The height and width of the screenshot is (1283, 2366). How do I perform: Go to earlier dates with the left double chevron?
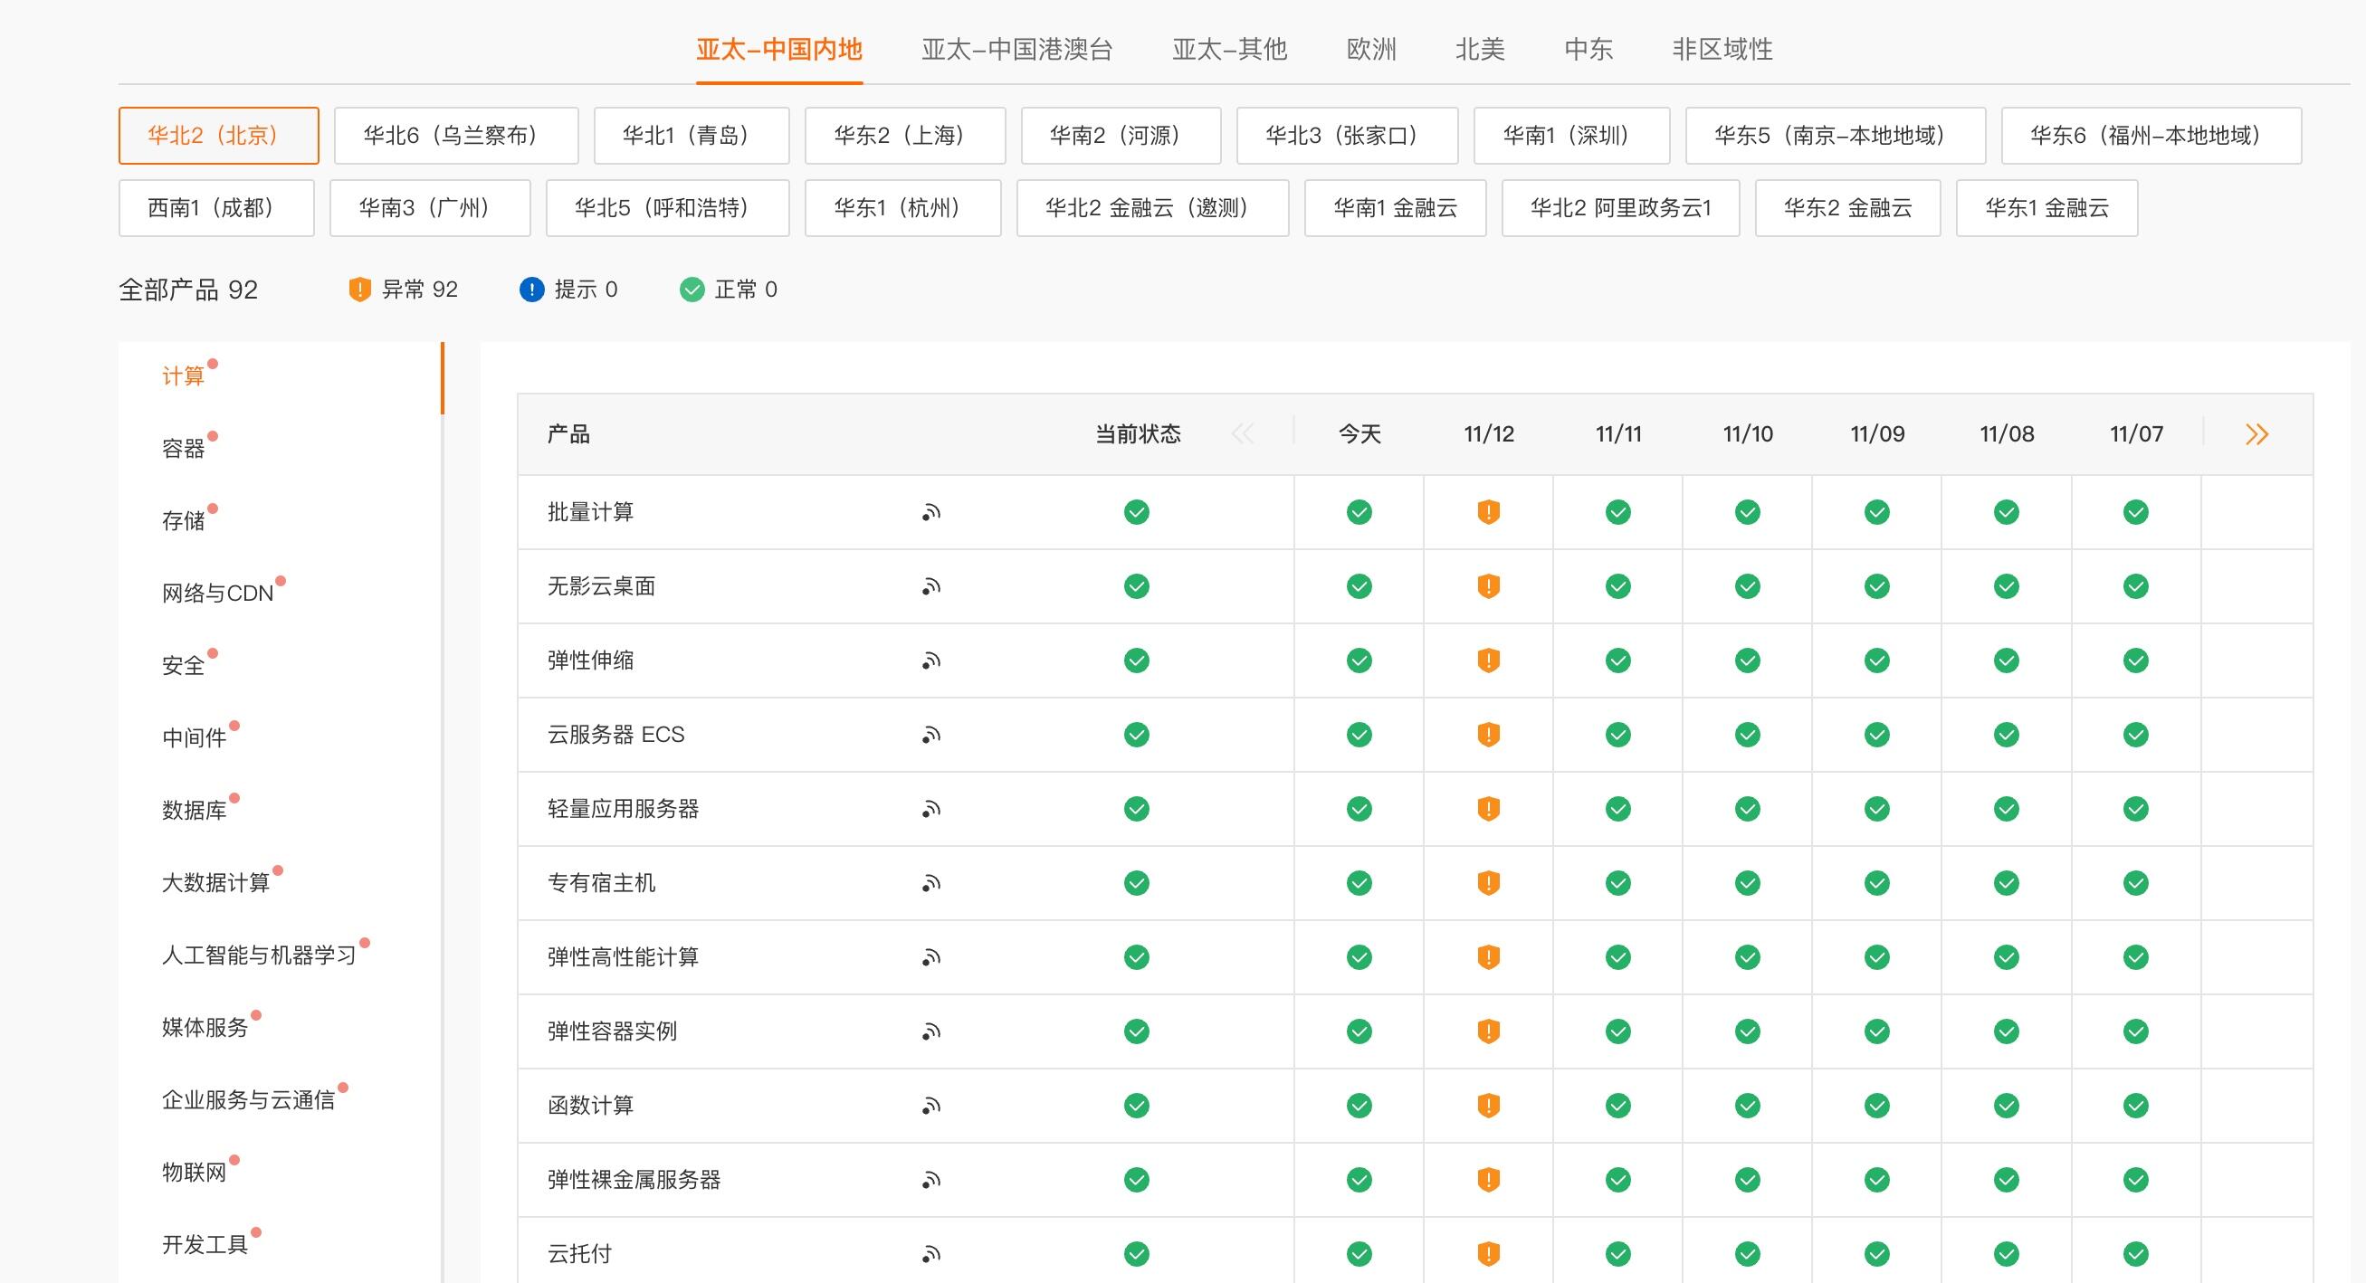click(x=1243, y=434)
